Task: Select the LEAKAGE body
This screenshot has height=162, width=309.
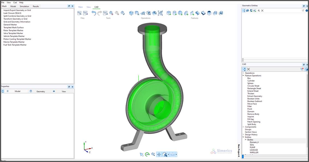Action: coord(254,150)
